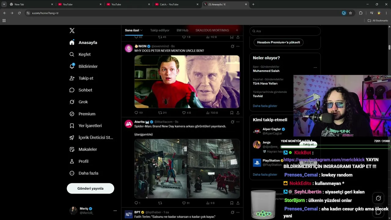Open the Türk Hava Yolları trend
391x220 pixels.
(265, 83)
